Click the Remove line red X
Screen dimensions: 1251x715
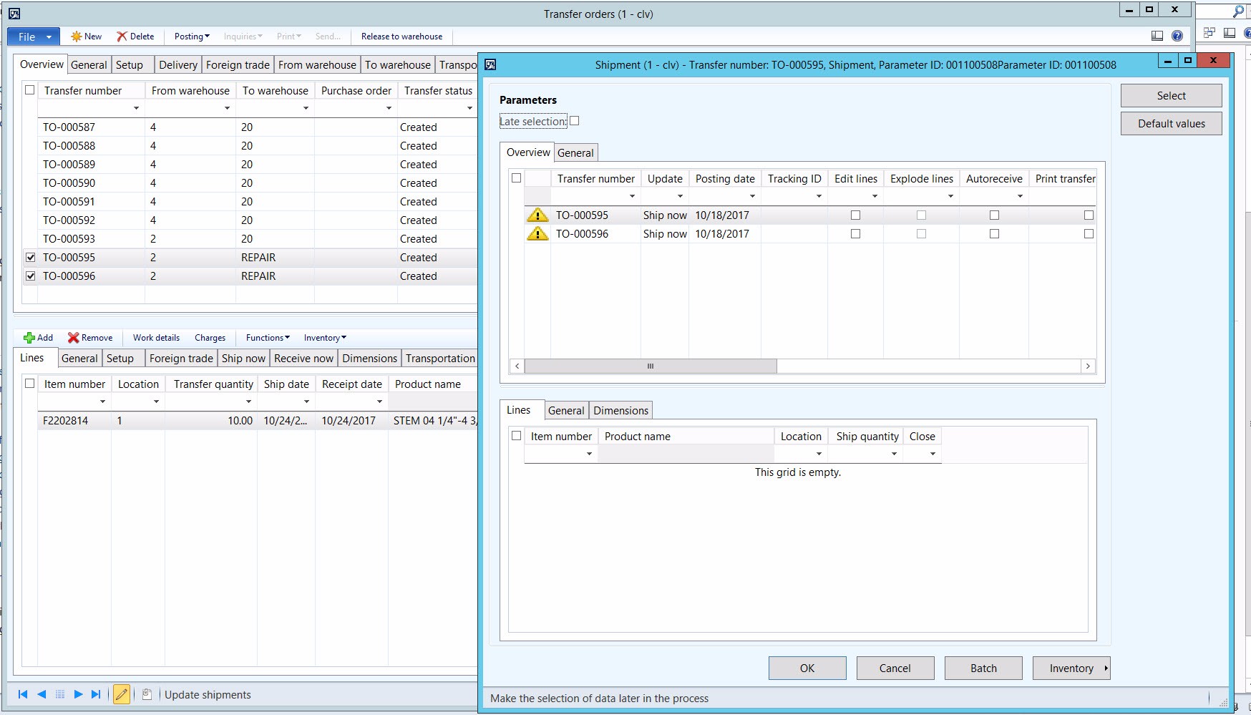click(x=73, y=338)
